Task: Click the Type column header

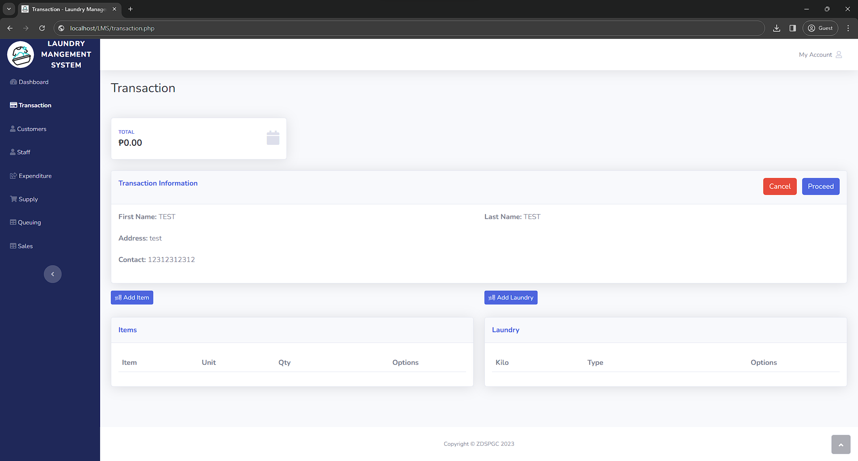Action: point(595,363)
